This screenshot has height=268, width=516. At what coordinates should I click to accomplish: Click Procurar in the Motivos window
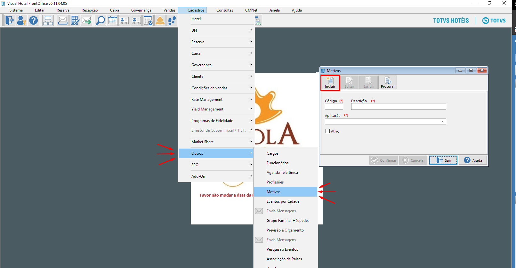[388, 83]
